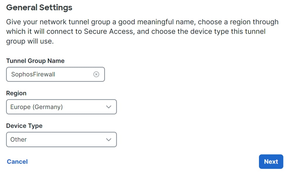291x174 pixels.
Task: Expand the region list with the down arrow
Action: click(108, 107)
